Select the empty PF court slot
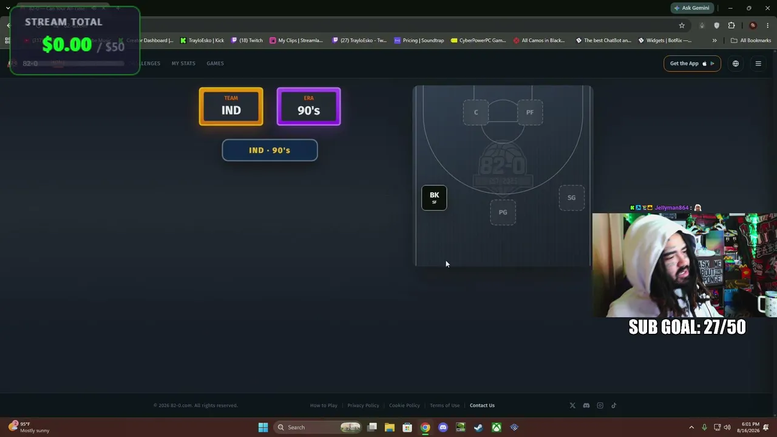777x437 pixels. (x=530, y=112)
